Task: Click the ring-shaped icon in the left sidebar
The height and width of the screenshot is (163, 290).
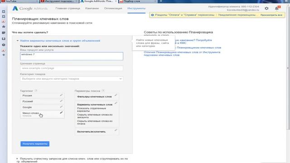Action: 4,45
